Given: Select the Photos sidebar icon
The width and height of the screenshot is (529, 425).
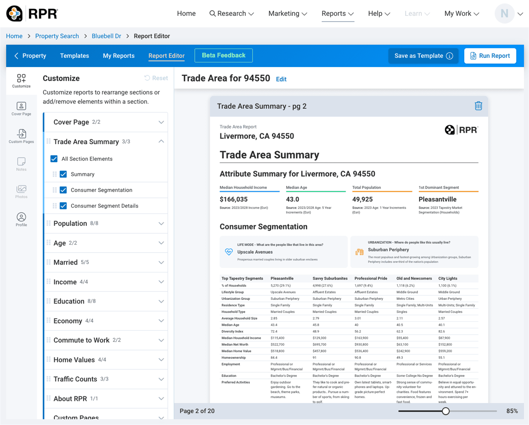Looking at the screenshot, I should pyautogui.click(x=21, y=191).
